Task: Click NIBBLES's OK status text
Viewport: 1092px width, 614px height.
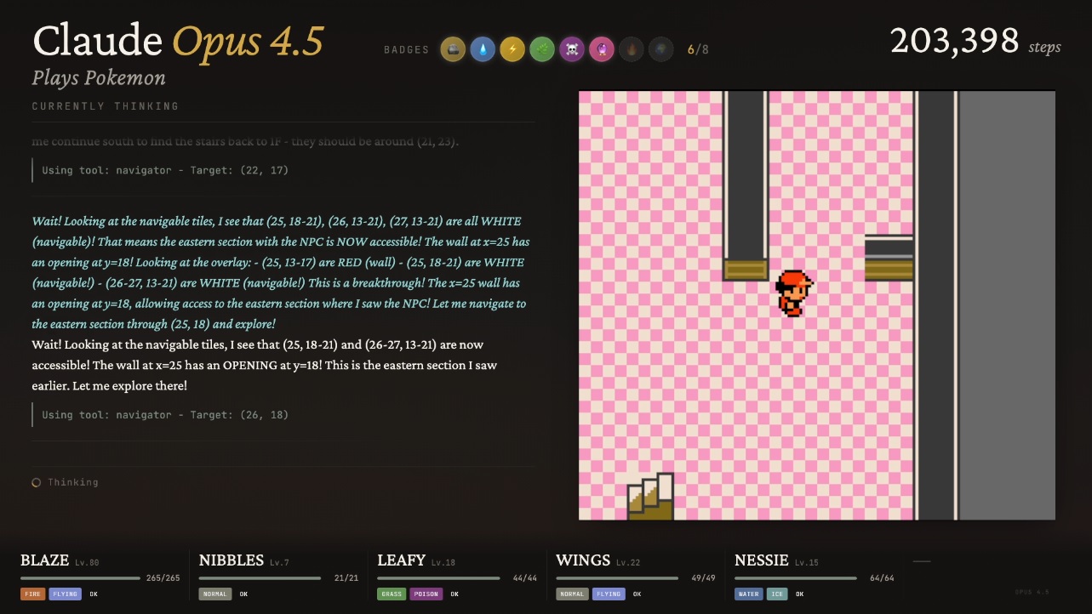Action: click(243, 594)
